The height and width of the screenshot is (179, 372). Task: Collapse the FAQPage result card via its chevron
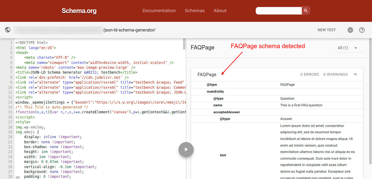(356, 74)
